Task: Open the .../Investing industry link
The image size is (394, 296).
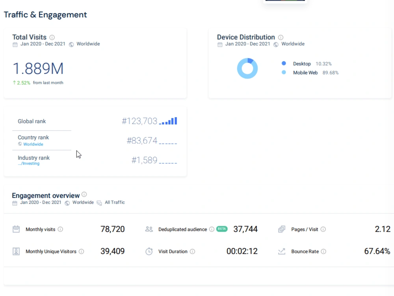Action: [x=29, y=164]
